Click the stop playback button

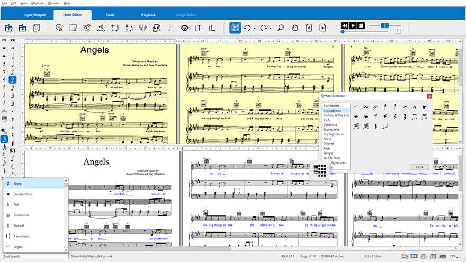tap(361, 25)
